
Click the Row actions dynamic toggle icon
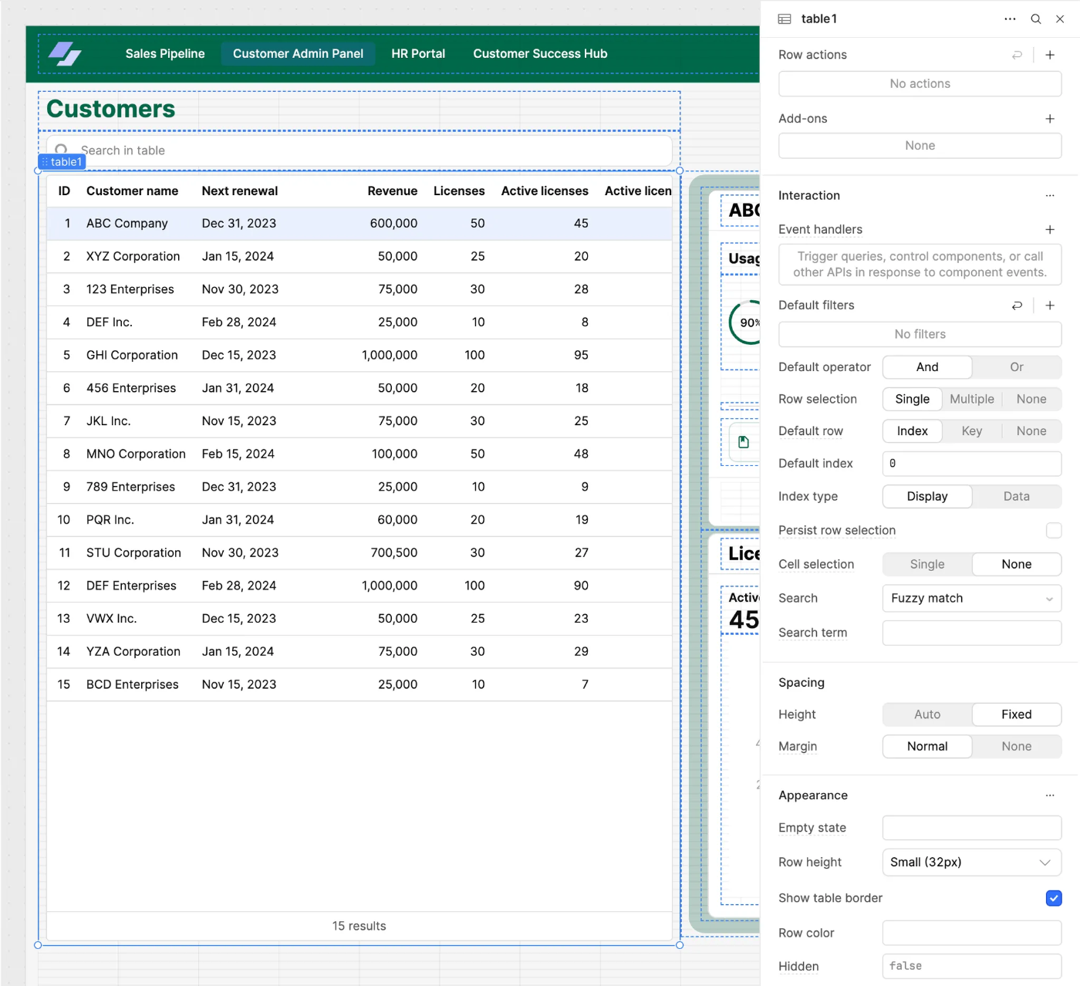[x=1018, y=55]
